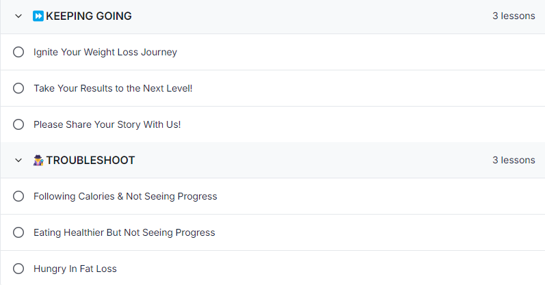Mark Hungry In Fat Loss circle complete

pos(18,269)
